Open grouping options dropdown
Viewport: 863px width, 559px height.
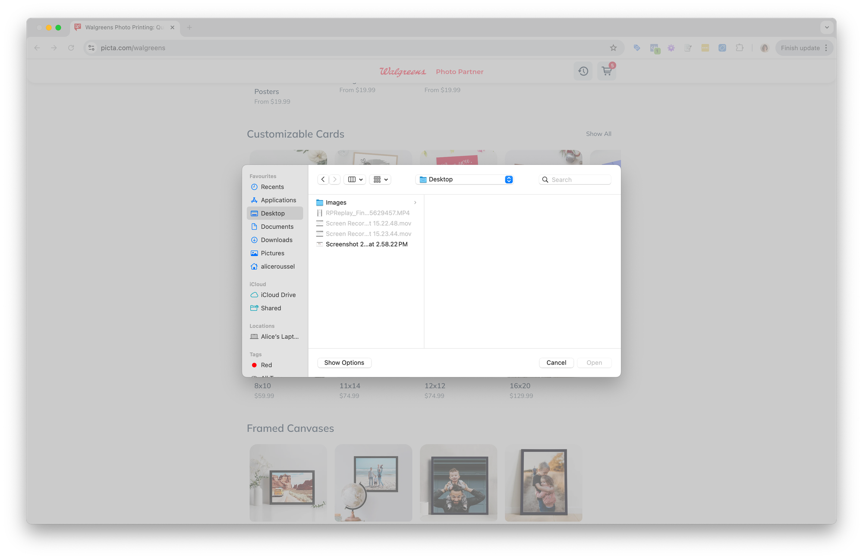point(380,180)
